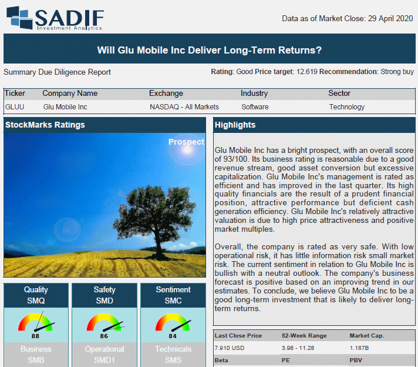Click the 'Market Cap.' header

(x=367, y=336)
